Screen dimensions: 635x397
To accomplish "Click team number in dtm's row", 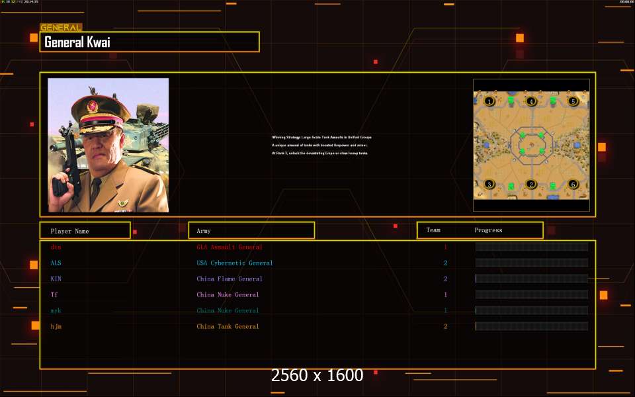I will click(x=445, y=247).
